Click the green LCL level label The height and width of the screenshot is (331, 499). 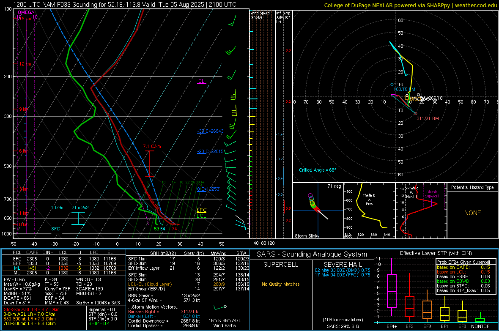pos(201,216)
